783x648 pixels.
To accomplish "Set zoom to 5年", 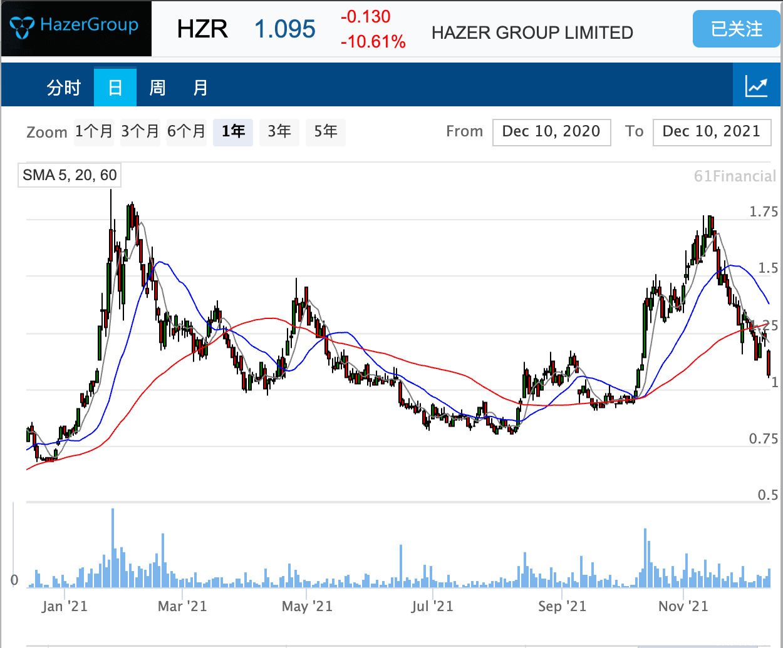I will pyautogui.click(x=326, y=132).
